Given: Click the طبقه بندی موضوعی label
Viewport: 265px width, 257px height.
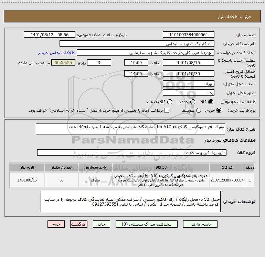Looking at the screenshot, I should [237, 102].
